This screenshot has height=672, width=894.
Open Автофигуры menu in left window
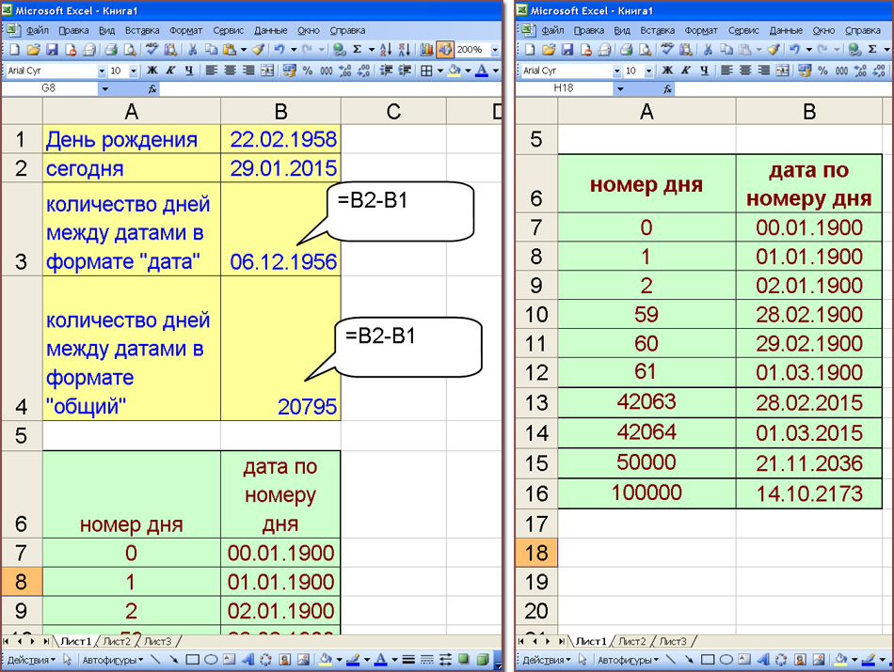(112, 660)
